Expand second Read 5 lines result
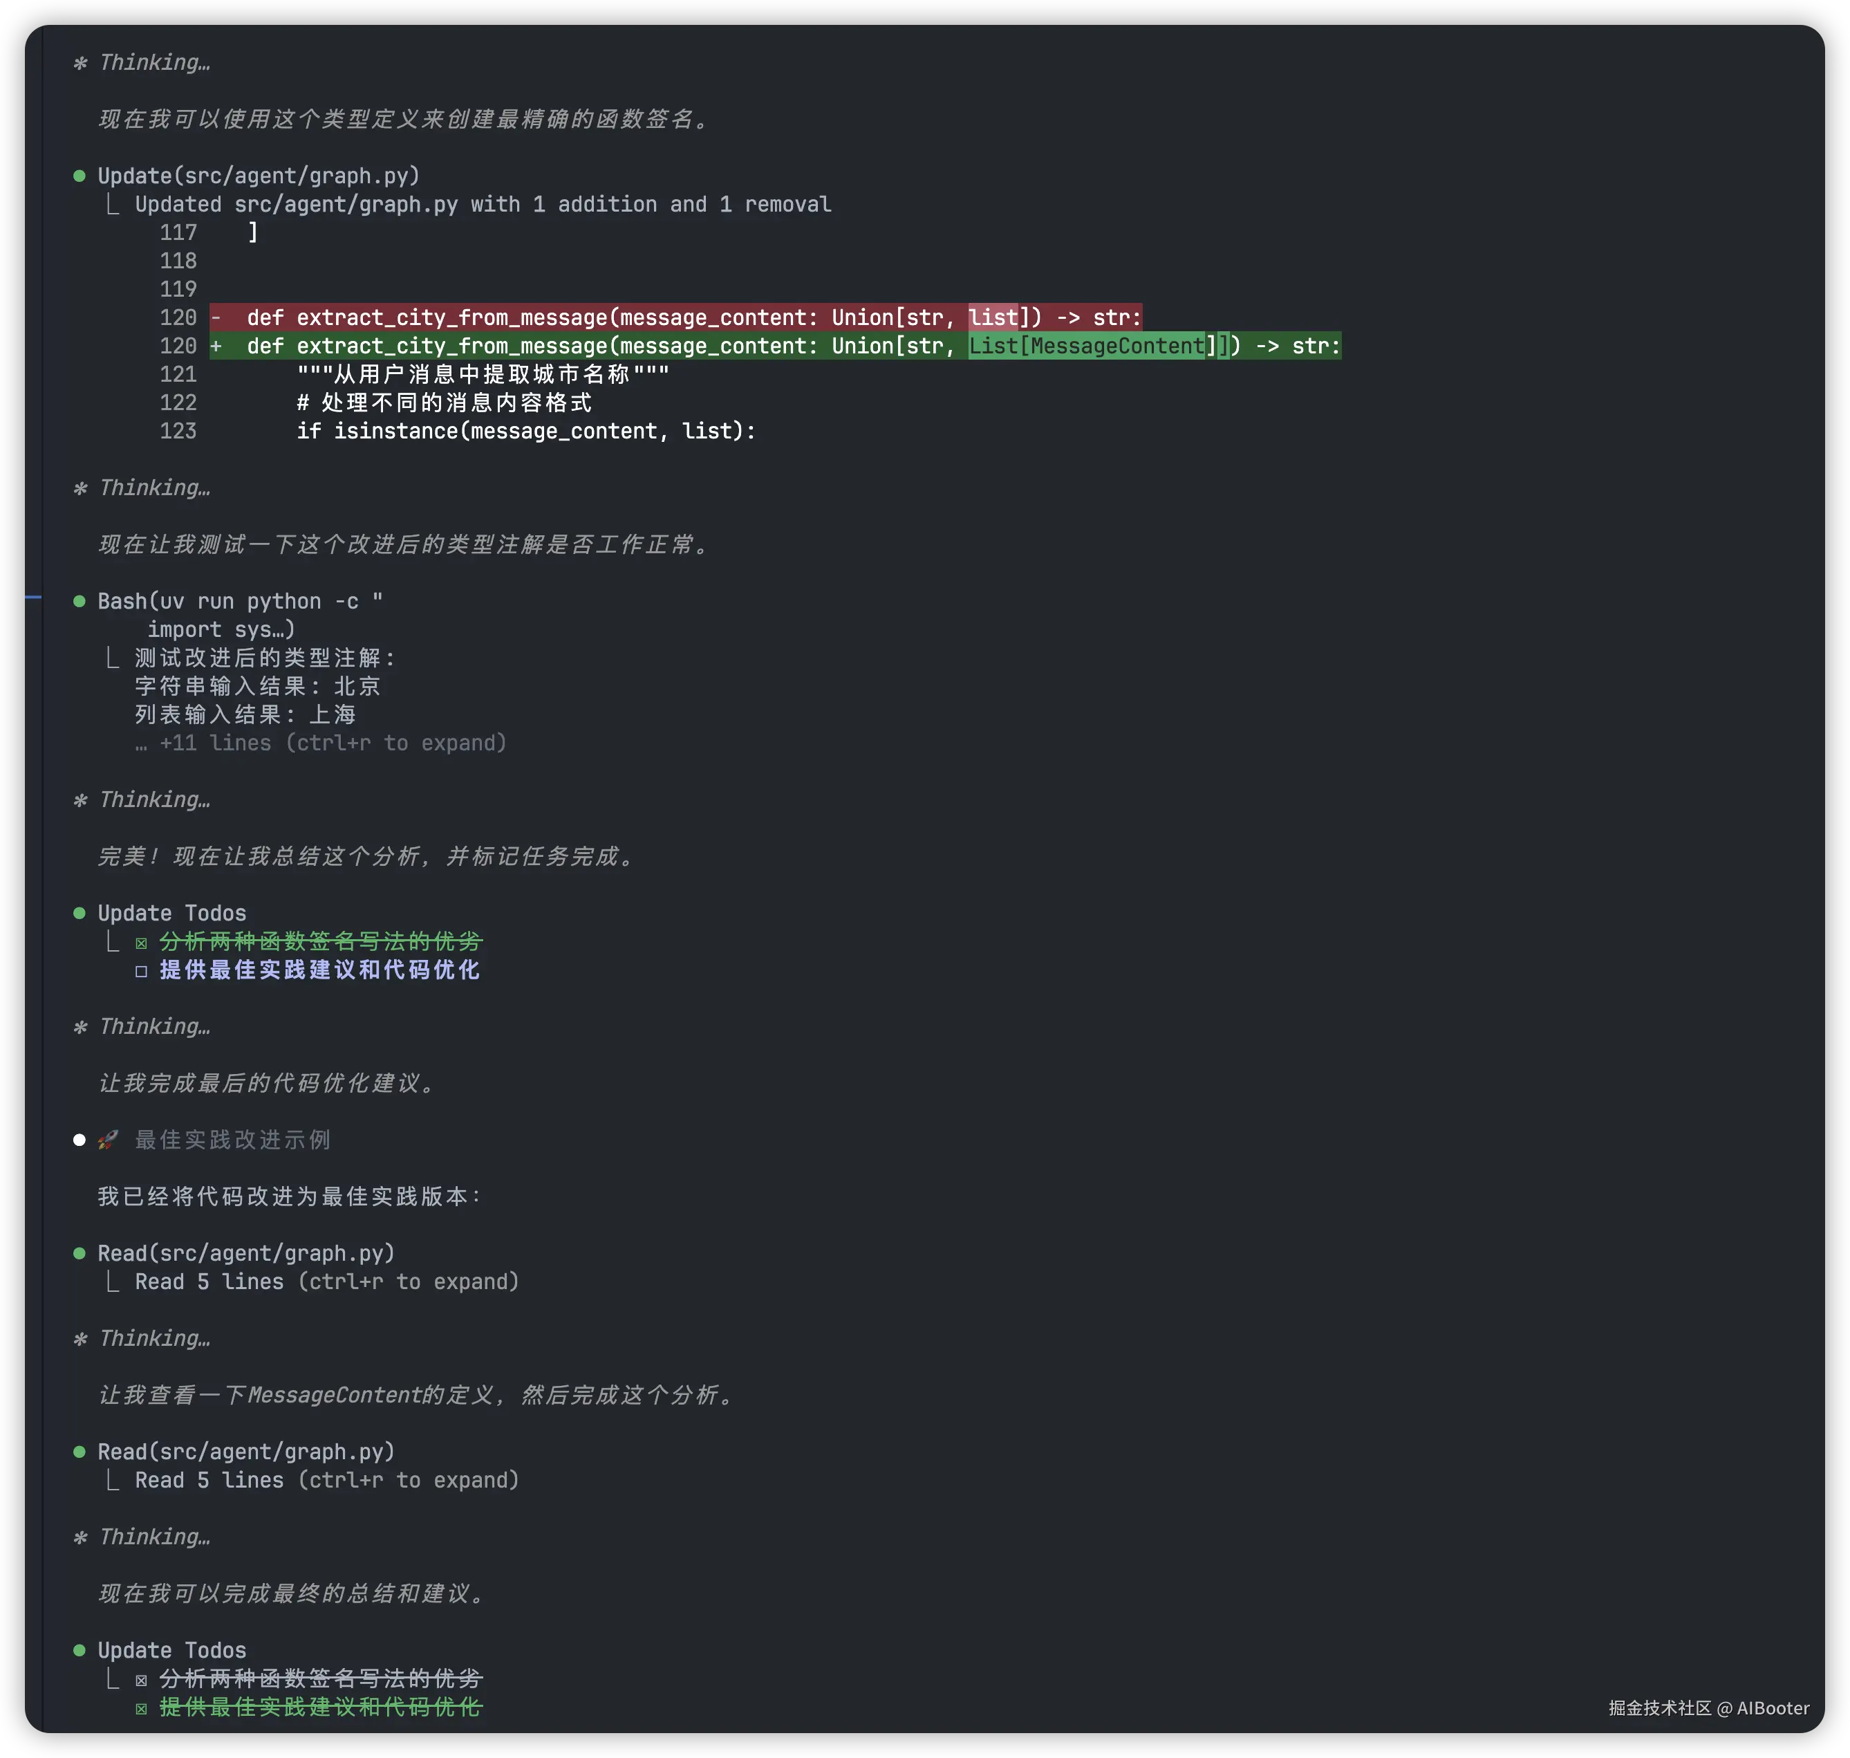Viewport: 1850px width, 1758px height. coord(326,1481)
